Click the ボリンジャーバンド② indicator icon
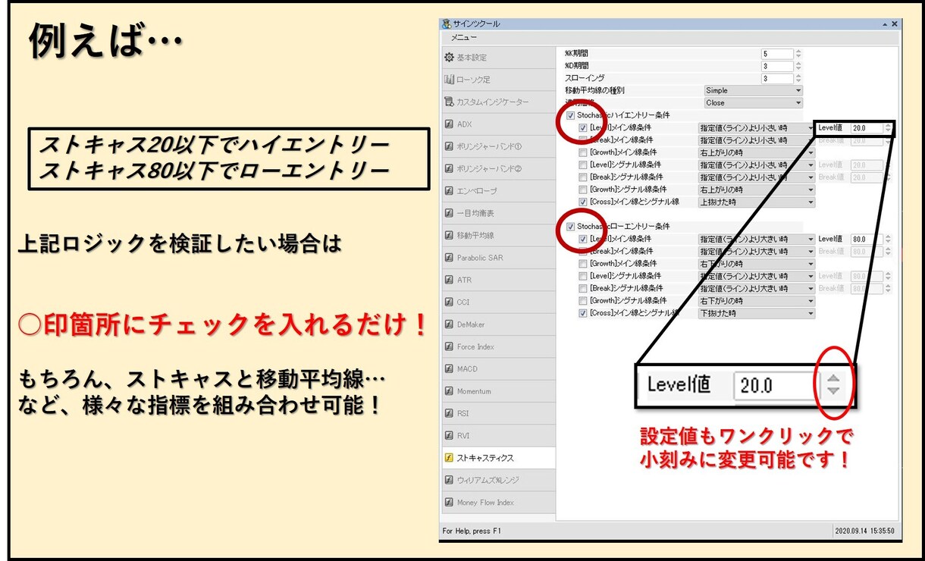This screenshot has height=561, width=925. pyautogui.click(x=449, y=168)
